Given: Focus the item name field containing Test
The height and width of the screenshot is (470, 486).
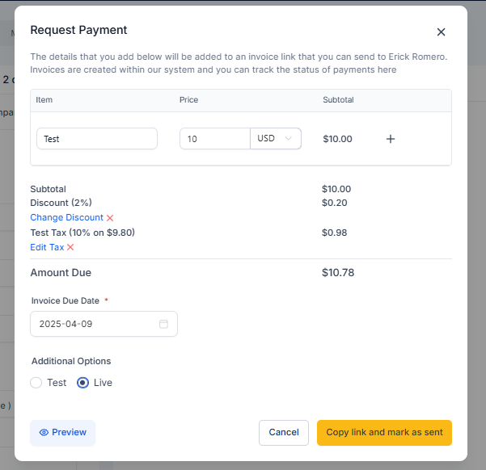Looking at the screenshot, I should (97, 139).
